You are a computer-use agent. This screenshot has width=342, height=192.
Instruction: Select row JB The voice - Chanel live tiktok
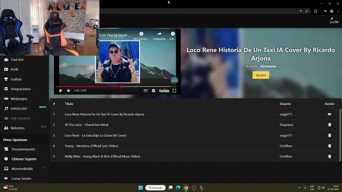coord(195,125)
